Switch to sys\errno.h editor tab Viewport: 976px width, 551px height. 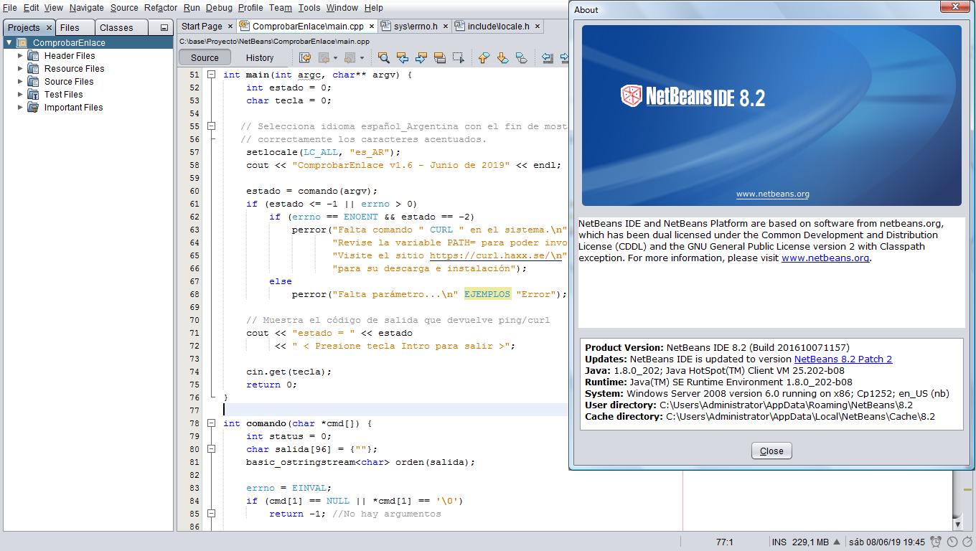click(415, 26)
